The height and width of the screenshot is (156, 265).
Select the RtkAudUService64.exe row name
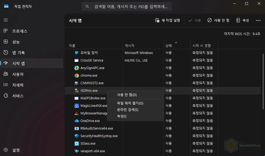97,128
